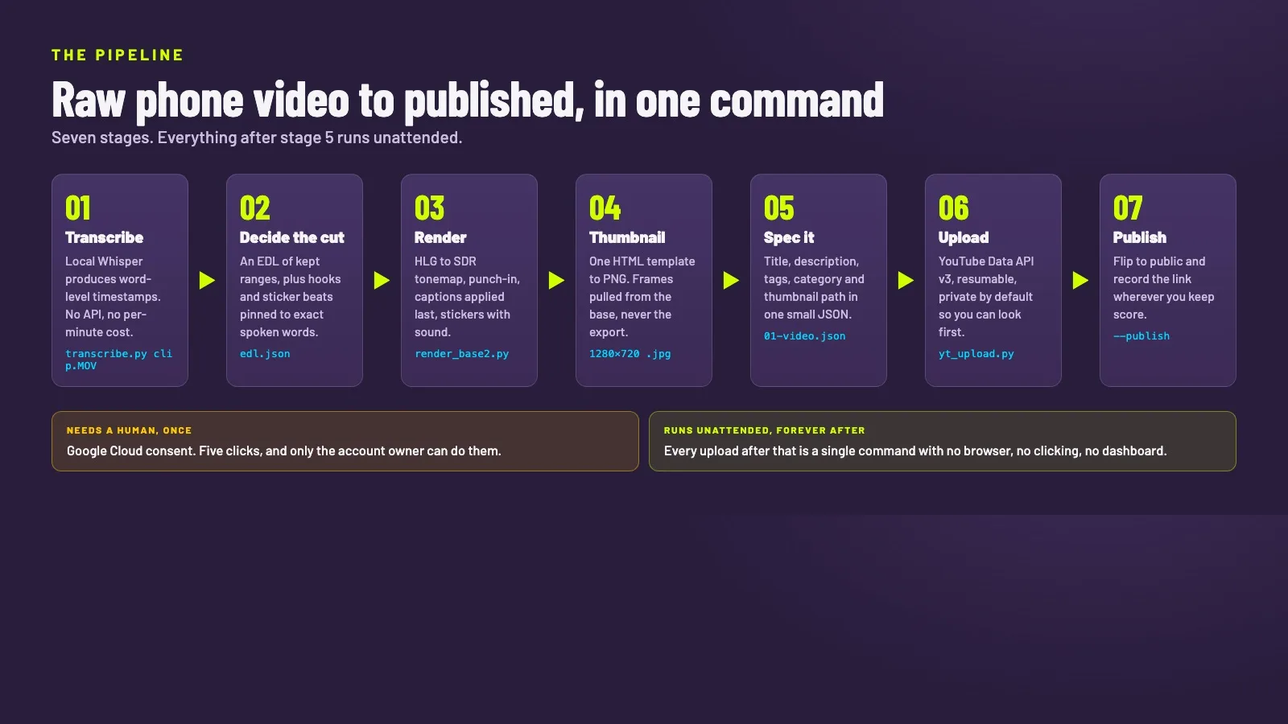Click the 'Decide the cut' stage title
Screen dimensions: 1288x724
pyautogui.click(x=292, y=237)
